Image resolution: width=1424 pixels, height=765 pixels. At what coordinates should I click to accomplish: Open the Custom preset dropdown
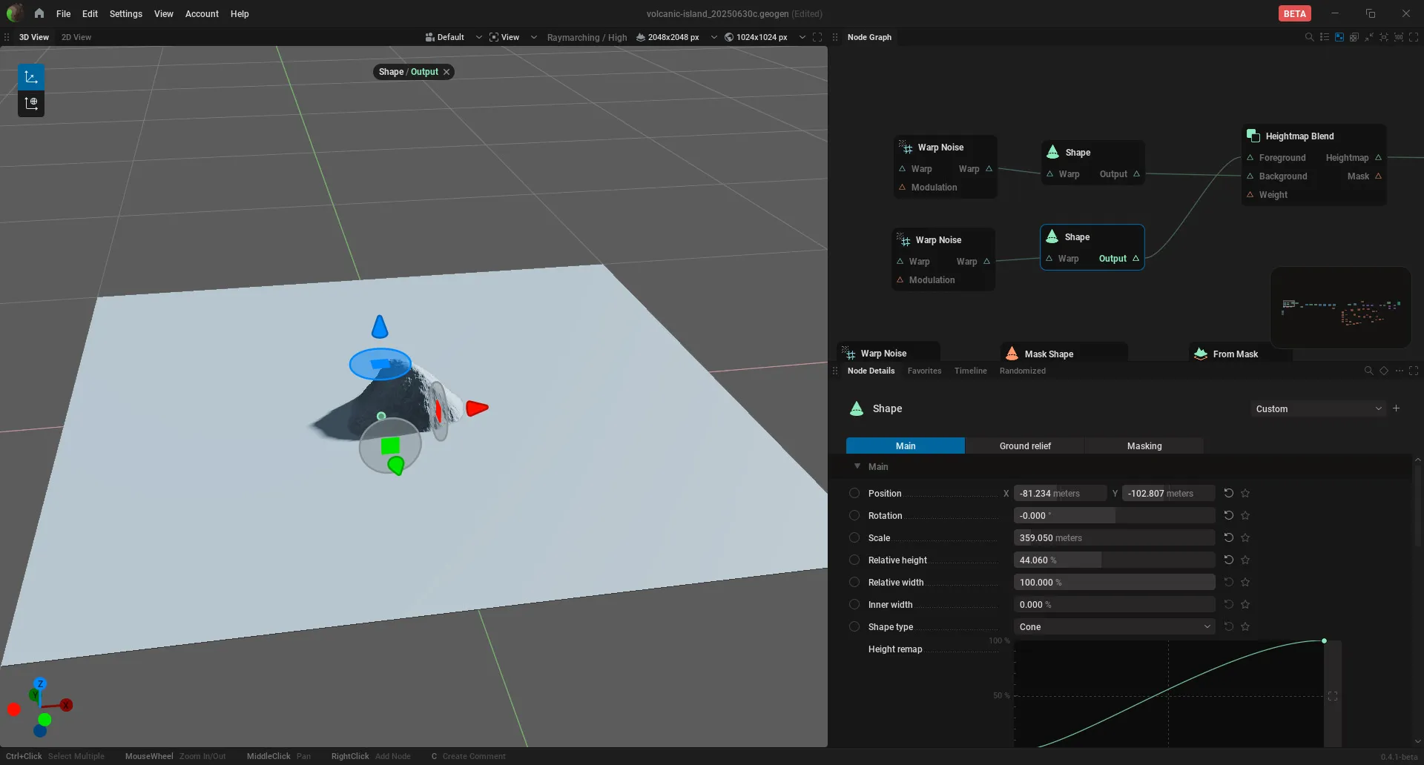pyautogui.click(x=1318, y=408)
